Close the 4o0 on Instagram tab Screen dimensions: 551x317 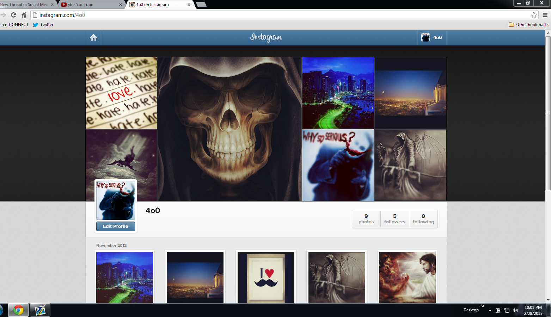[x=189, y=5]
